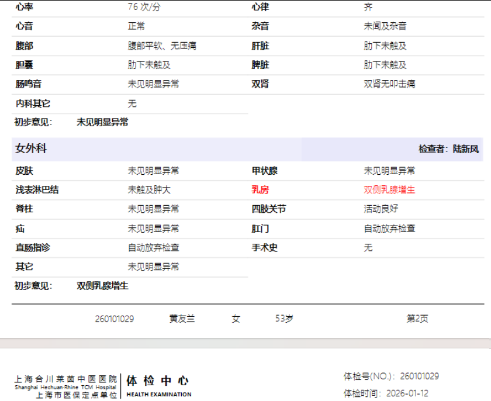Click the 腹部平软、无压痛 finding
This screenshot has height=401, width=491.
point(162,46)
